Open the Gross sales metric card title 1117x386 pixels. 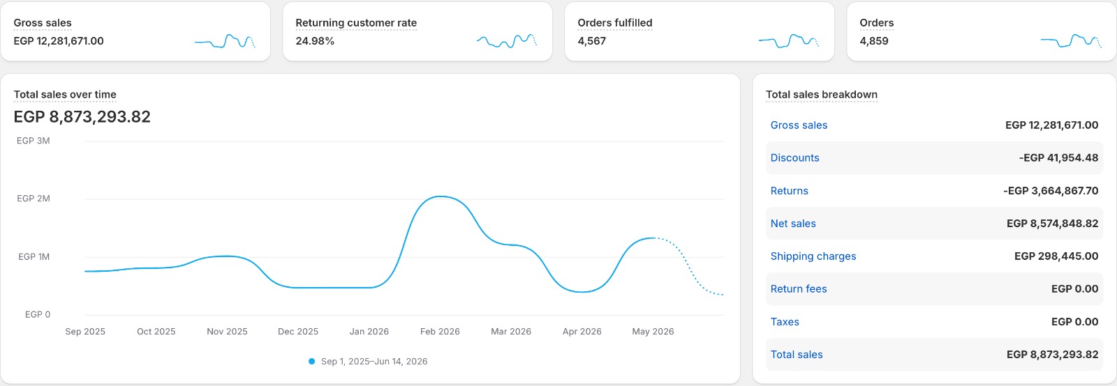click(x=43, y=23)
